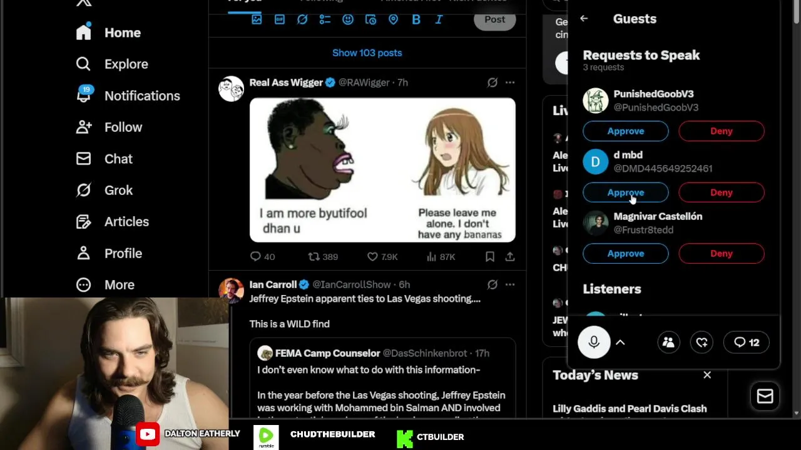801x450 pixels.
Task: Approve Magnivar Castellón request to speak
Action: tap(626, 254)
